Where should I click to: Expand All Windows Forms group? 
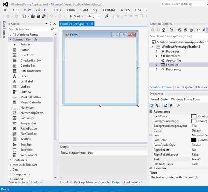pos(10,35)
